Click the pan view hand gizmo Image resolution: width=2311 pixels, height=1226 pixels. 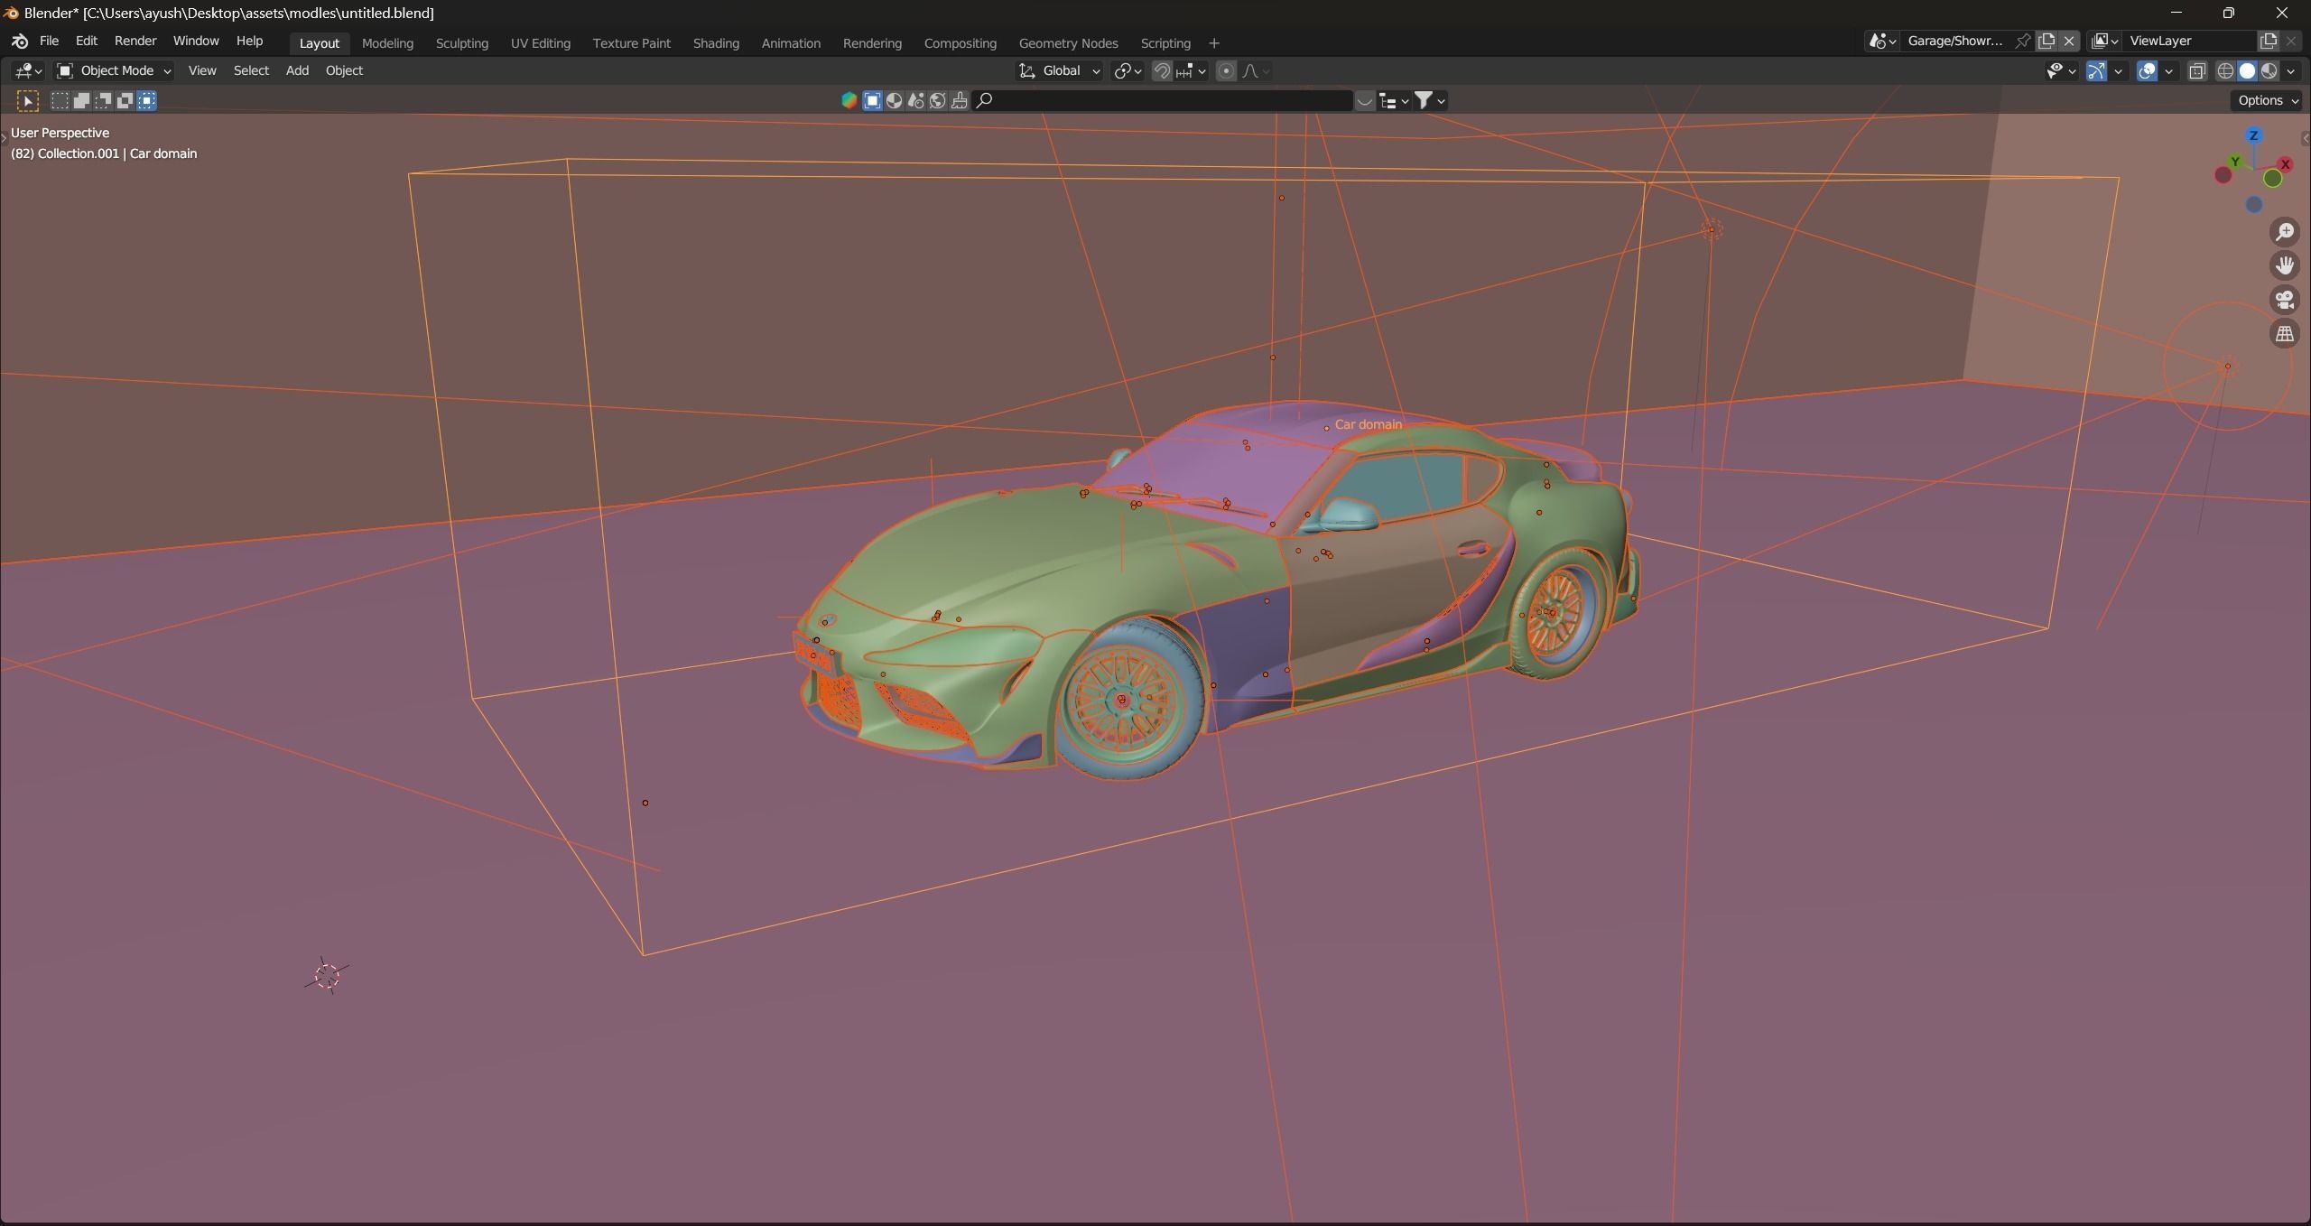coord(2285,265)
